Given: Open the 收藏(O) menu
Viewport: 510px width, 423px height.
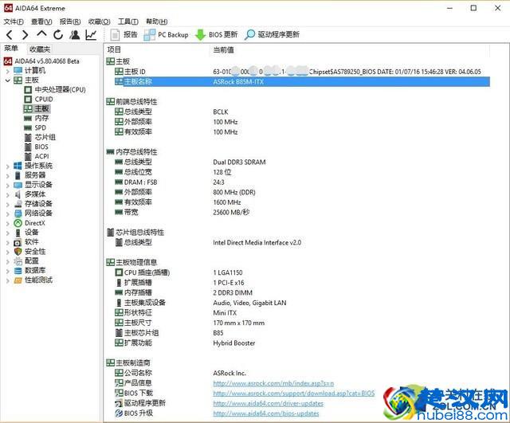Looking at the screenshot, I should [99, 22].
